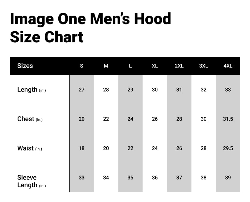
Task: Click the S size column header
Action: (x=81, y=66)
